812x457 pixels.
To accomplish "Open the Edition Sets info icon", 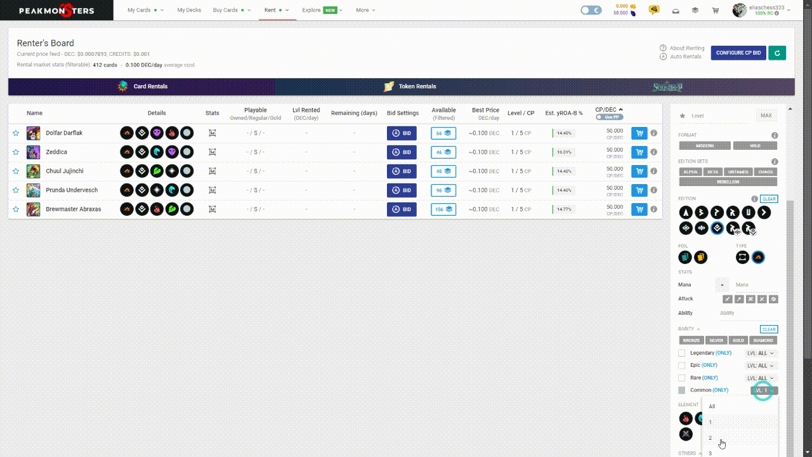I will point(775,162).
